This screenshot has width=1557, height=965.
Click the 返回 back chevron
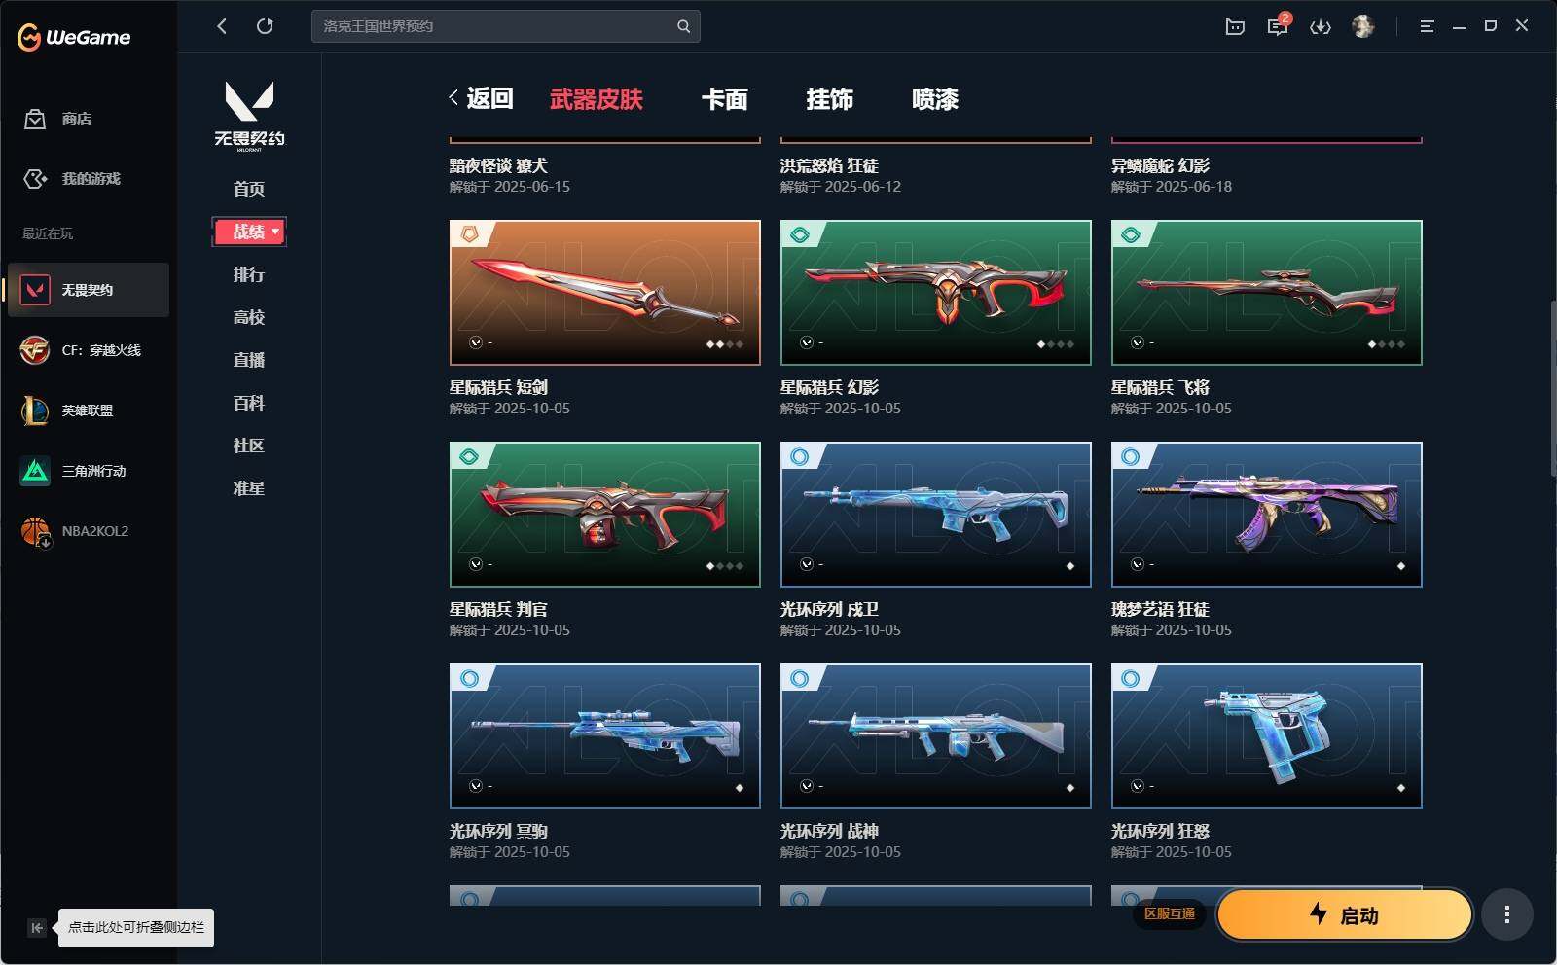coord(454,97)
